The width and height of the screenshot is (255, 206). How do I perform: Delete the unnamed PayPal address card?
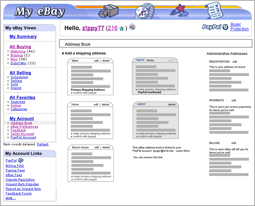coord(172,104)
